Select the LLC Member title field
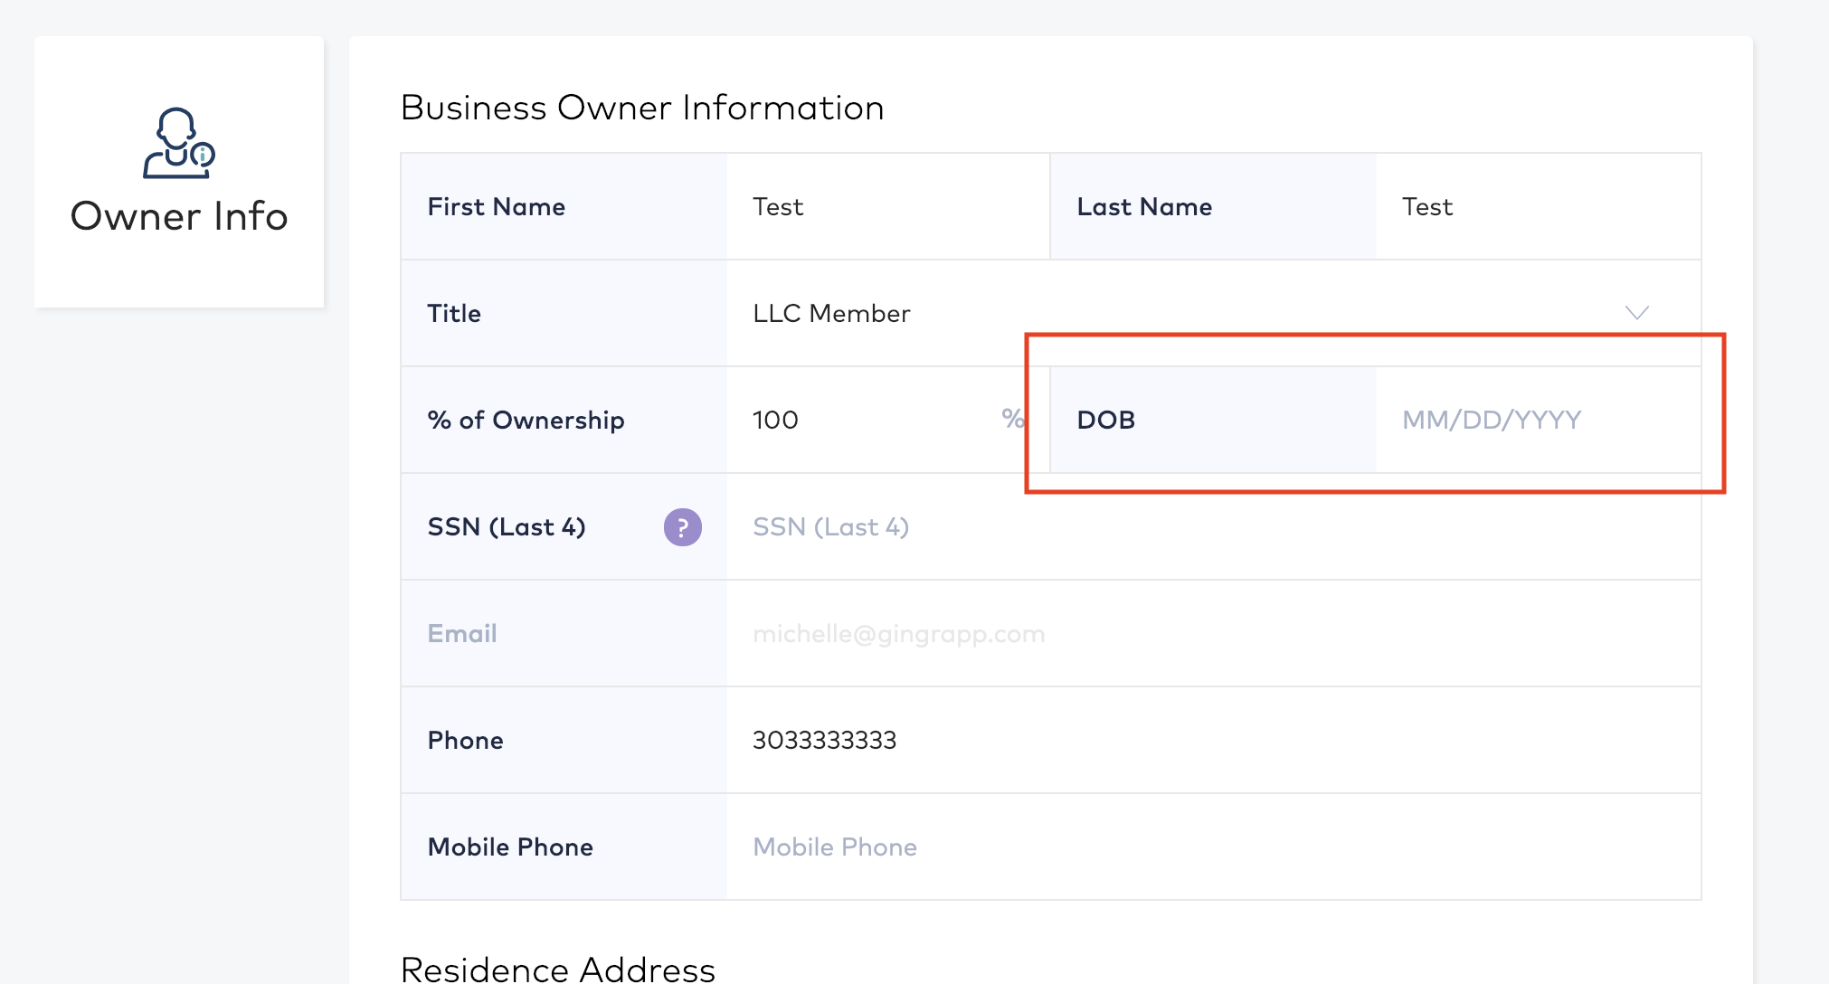The image size is (1829, 984). pos(1213,313)
